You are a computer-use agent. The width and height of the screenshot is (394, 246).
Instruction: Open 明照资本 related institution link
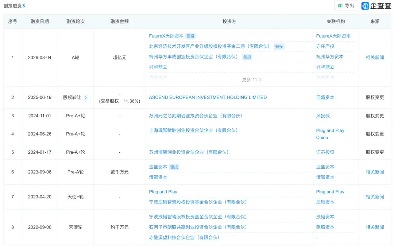point(325,227)
